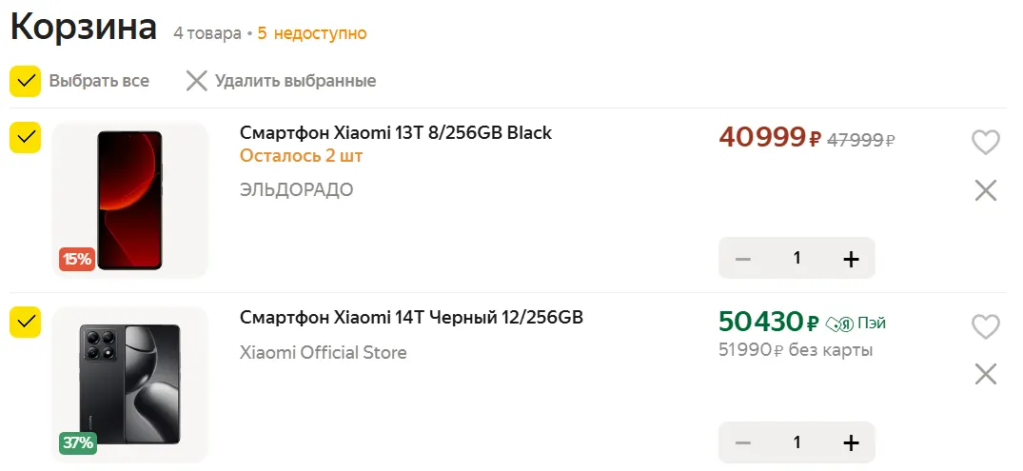Viewport: 1023px width, 471px height.
Task: Open the Xiaomi Official Store seller link
Action: click(x=323, y=353)
